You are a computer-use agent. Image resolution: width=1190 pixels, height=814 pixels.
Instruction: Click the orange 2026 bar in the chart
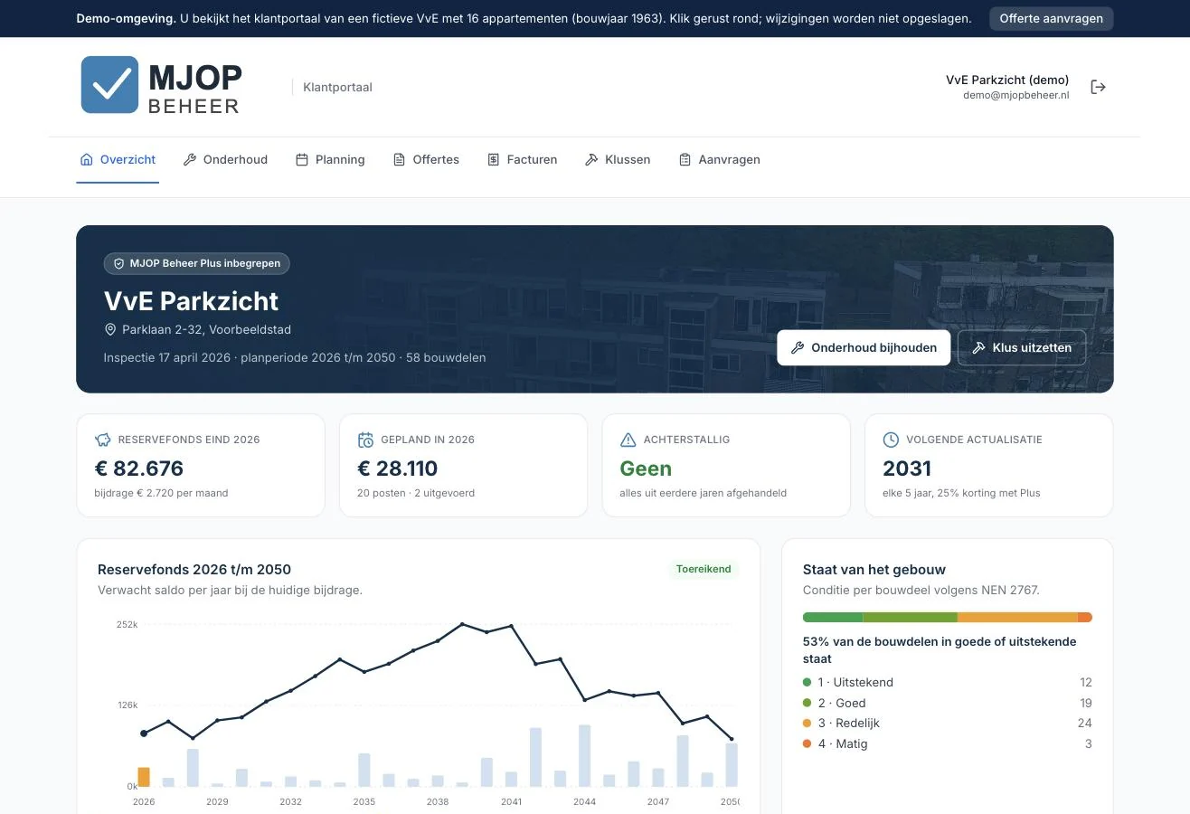(x=144, y=777)
